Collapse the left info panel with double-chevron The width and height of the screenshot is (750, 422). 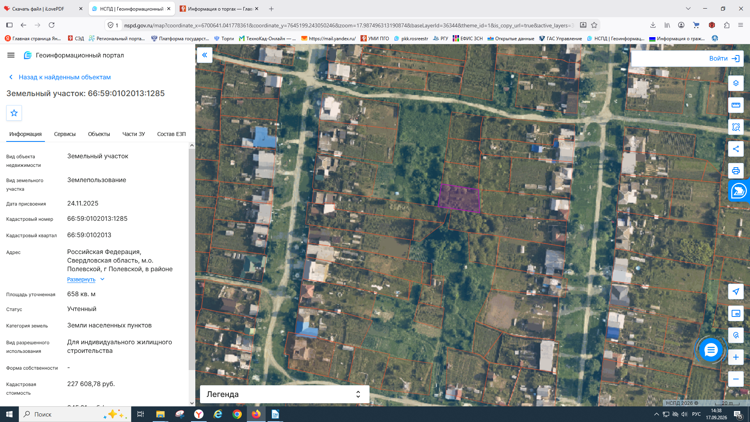pos(204,55)
